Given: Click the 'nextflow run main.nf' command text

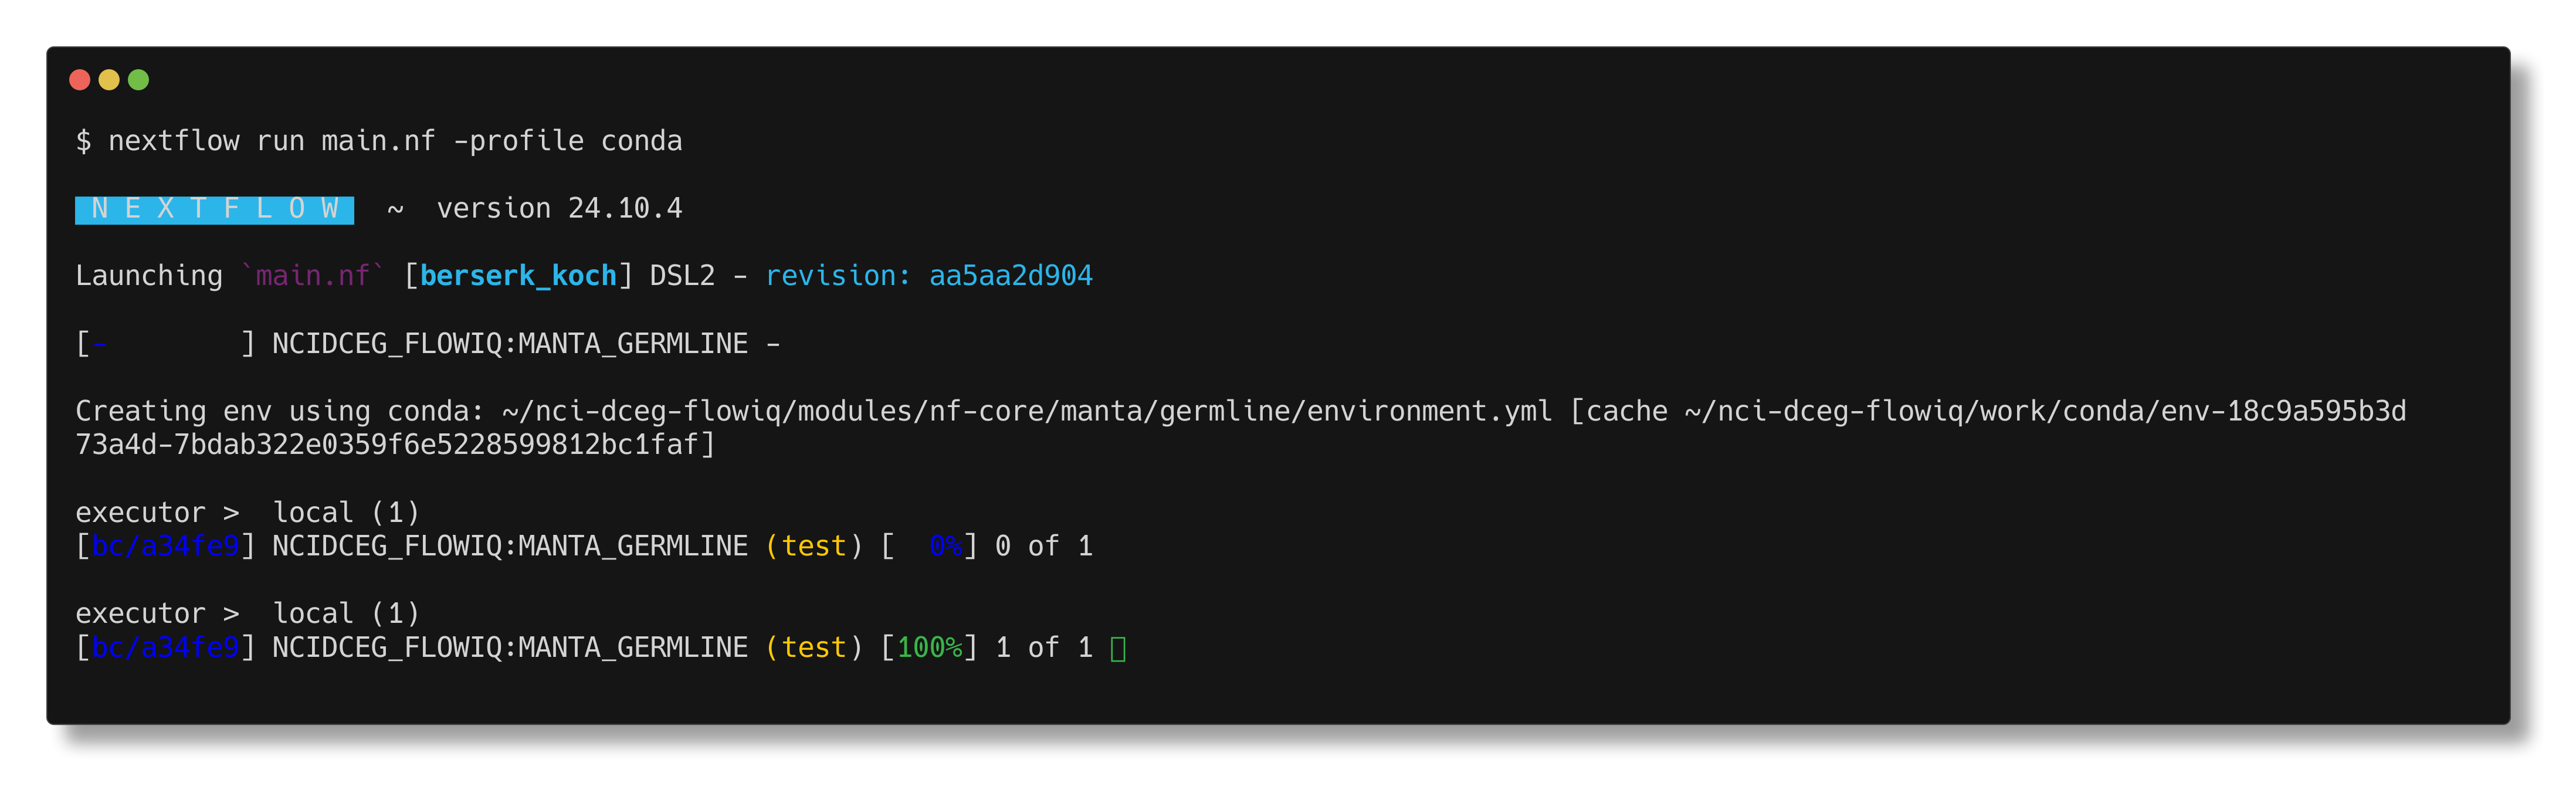Looking at the screenshot, I should [x=272, y=142].
